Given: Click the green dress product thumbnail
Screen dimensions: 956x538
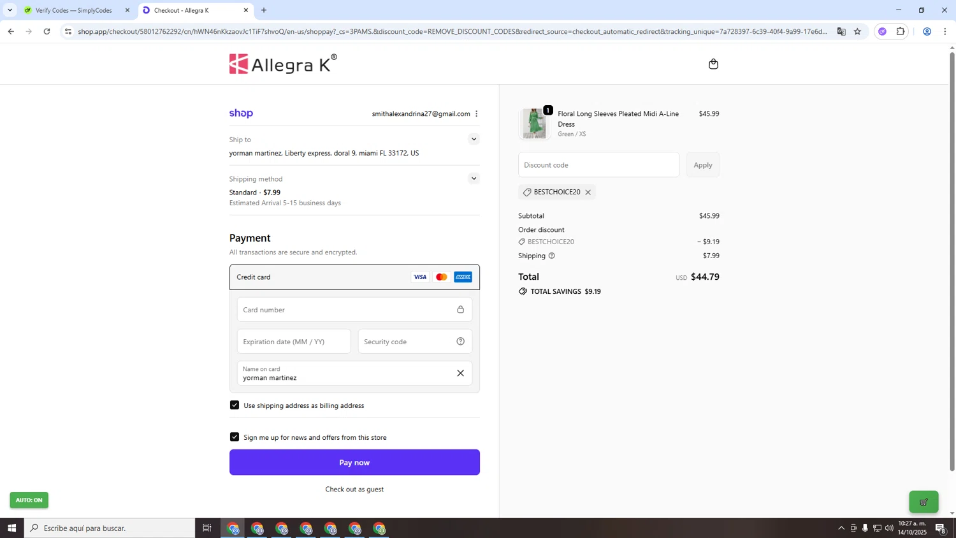Looking at the screenshot, I should click(534, 124).
